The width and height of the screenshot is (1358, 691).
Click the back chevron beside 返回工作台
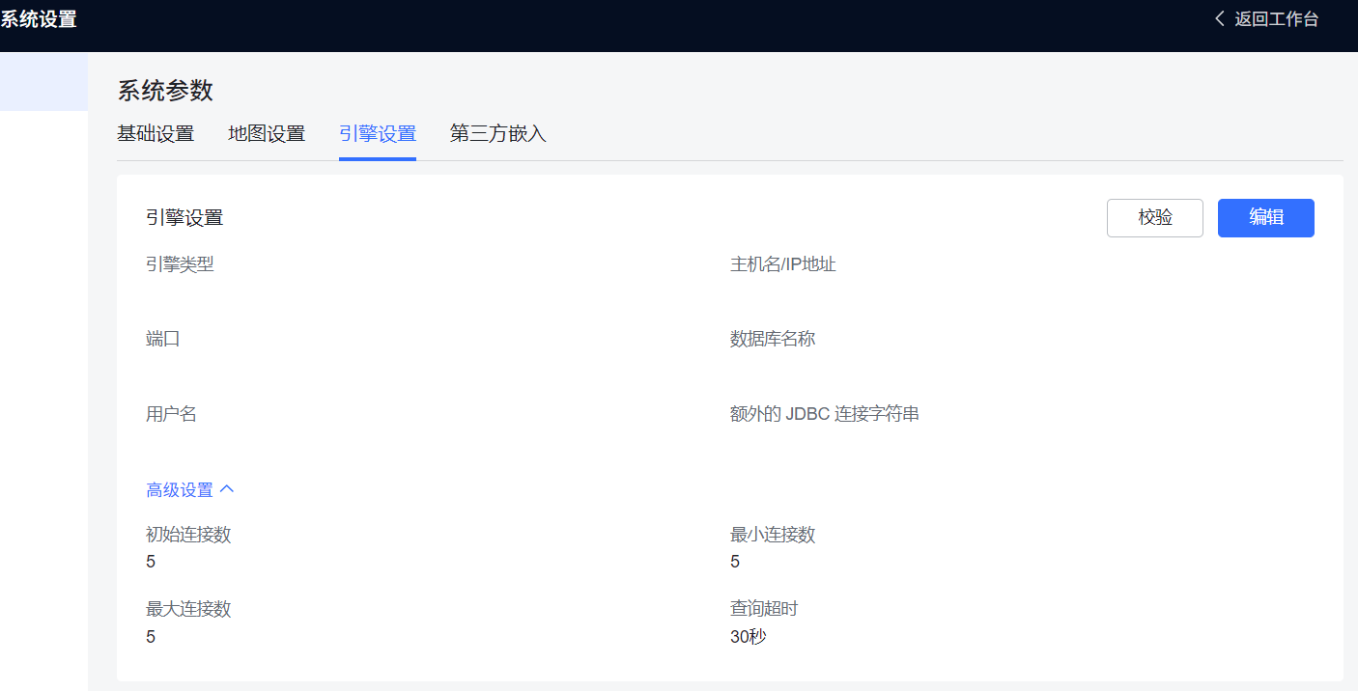pos(1220,18)
